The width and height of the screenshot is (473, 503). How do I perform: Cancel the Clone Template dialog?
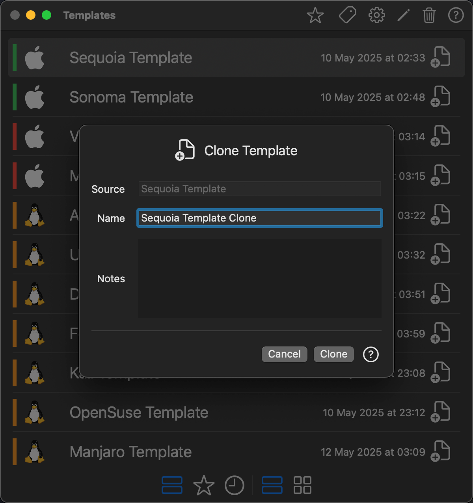tap(284, 354)
